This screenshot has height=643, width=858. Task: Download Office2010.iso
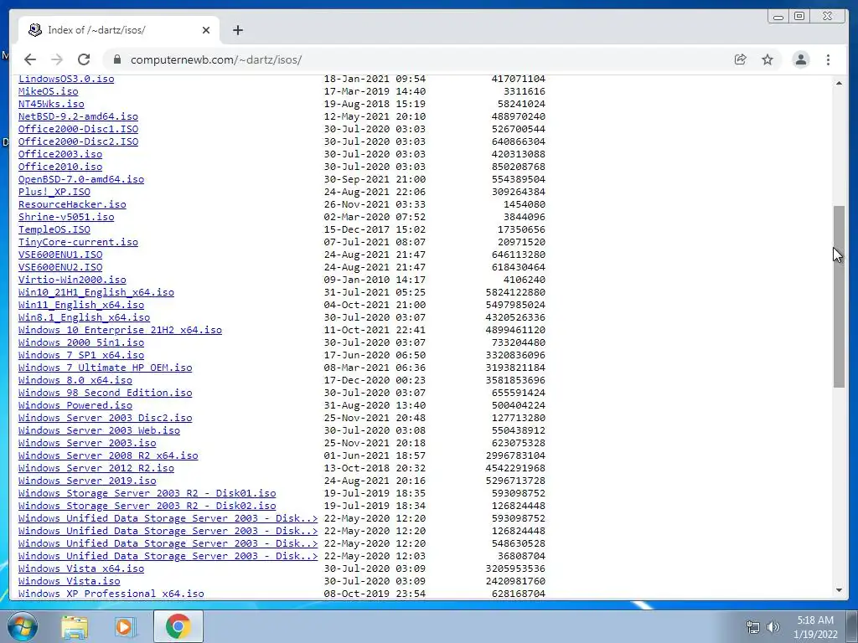click(x=60, y=167)
